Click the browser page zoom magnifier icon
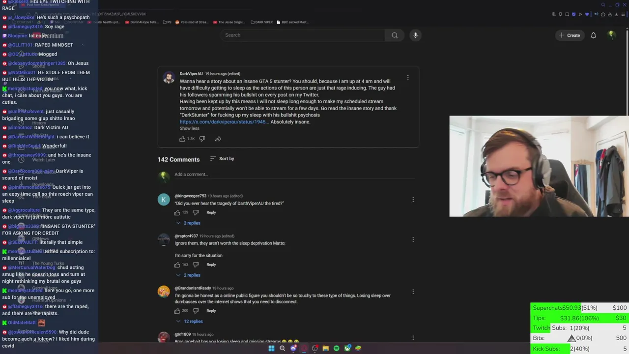Screen dimensions: 629x354 (x=554, y=14)
